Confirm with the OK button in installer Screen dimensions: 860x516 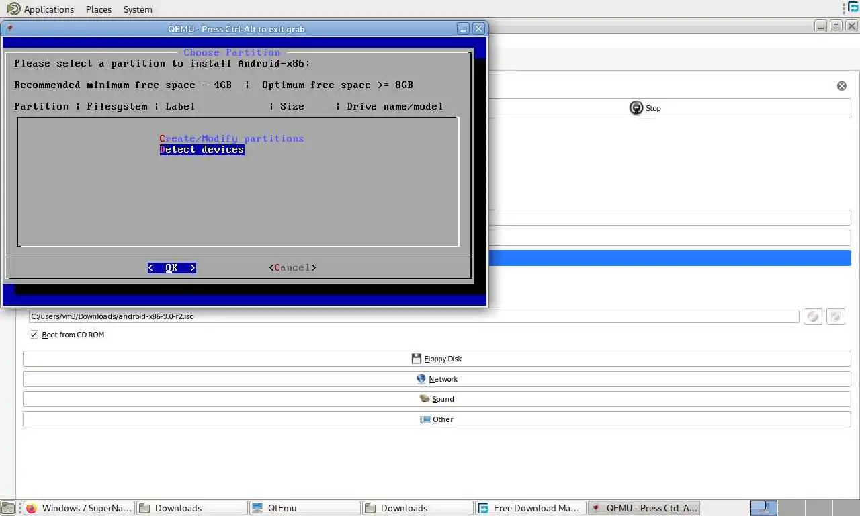[172, 267]
